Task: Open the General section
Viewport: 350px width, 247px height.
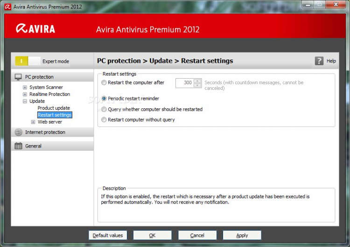Action: click(52, 146)
